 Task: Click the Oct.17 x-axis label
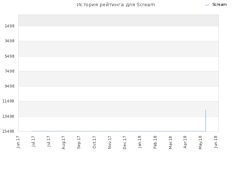click(x=94, y=142)
